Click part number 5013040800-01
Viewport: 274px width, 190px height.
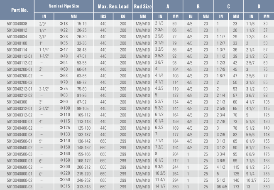click(20, 174)
